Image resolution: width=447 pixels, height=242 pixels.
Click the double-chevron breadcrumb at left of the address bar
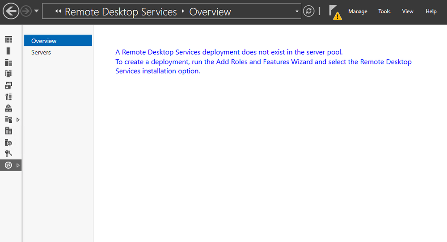58,12
